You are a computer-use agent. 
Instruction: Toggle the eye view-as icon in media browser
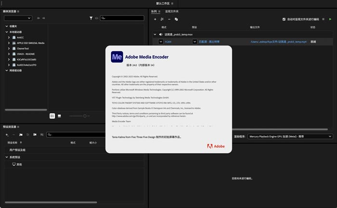pyautogui.click(x=96, y=18)
